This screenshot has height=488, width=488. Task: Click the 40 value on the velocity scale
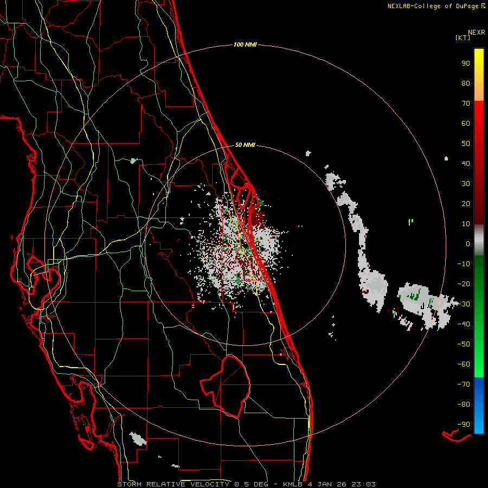coord(466,164)
